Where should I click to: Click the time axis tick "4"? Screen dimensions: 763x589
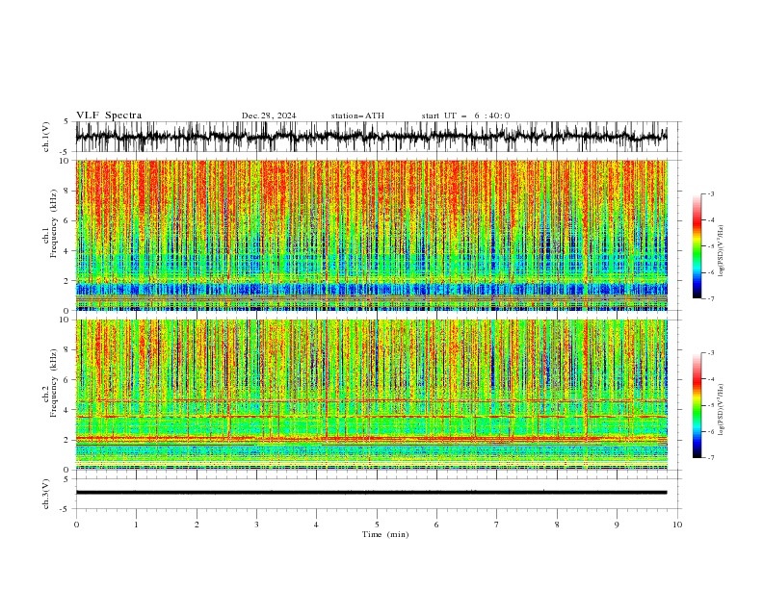click(317, 525)
